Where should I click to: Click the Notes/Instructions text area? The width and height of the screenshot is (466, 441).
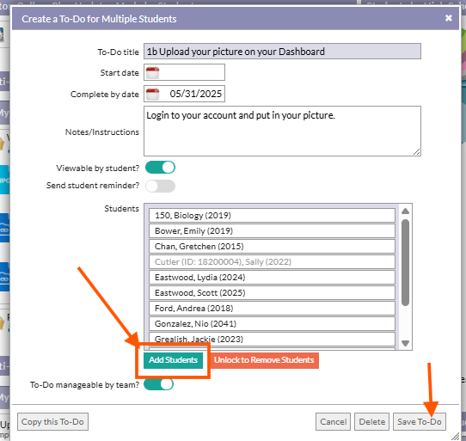[x=282, y=131]
